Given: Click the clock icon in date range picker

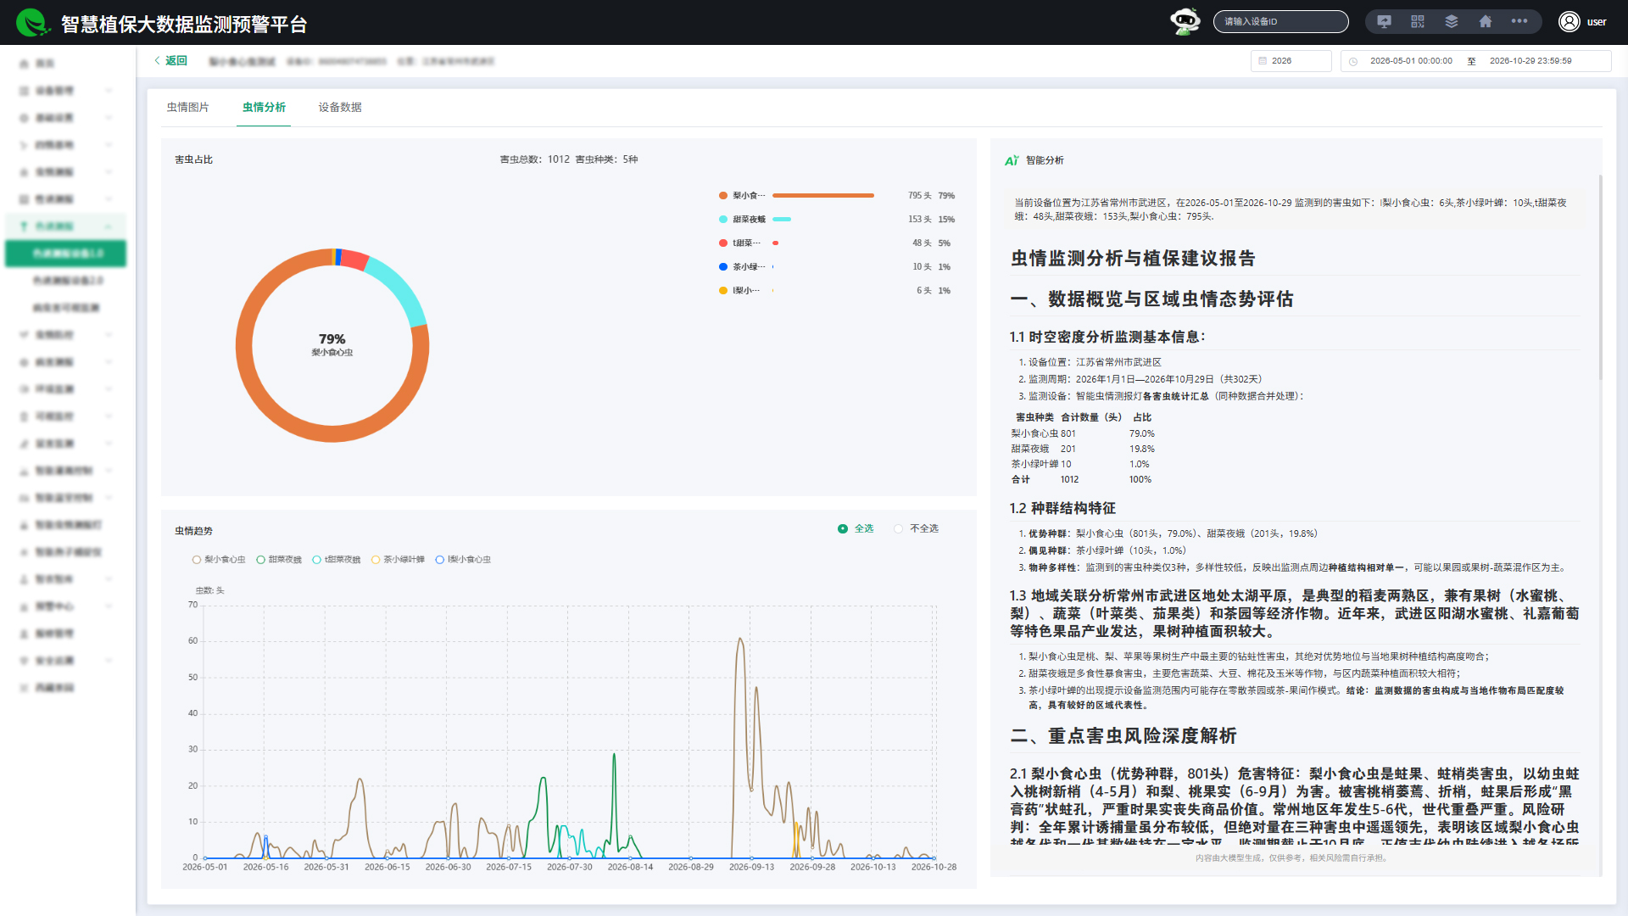Looking at the screenshot, I should [x=1353, y=61].
